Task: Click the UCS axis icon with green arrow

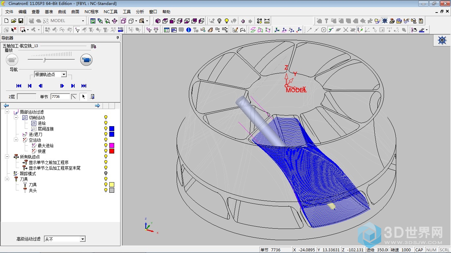Action: pyautogui.click(x=277, y=30)
